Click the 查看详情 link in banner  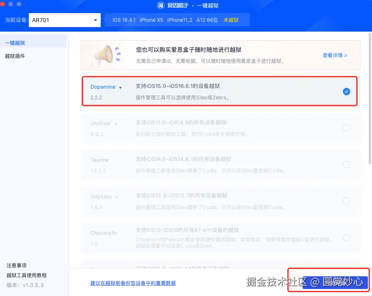(335, 55)
